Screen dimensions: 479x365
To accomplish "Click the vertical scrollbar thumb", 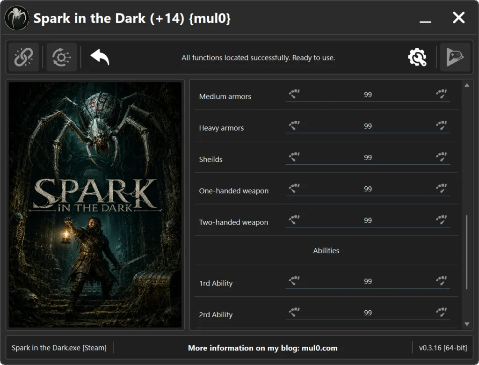I will click(467, 252).
